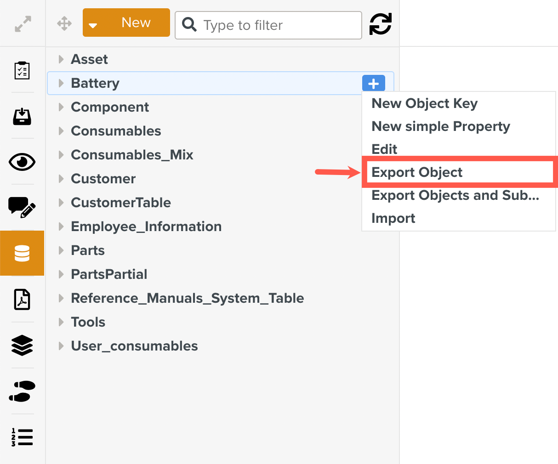The image size is (558, 464).
Task: Open the New button dropdown arrow
Action: [x=93, y=25]
